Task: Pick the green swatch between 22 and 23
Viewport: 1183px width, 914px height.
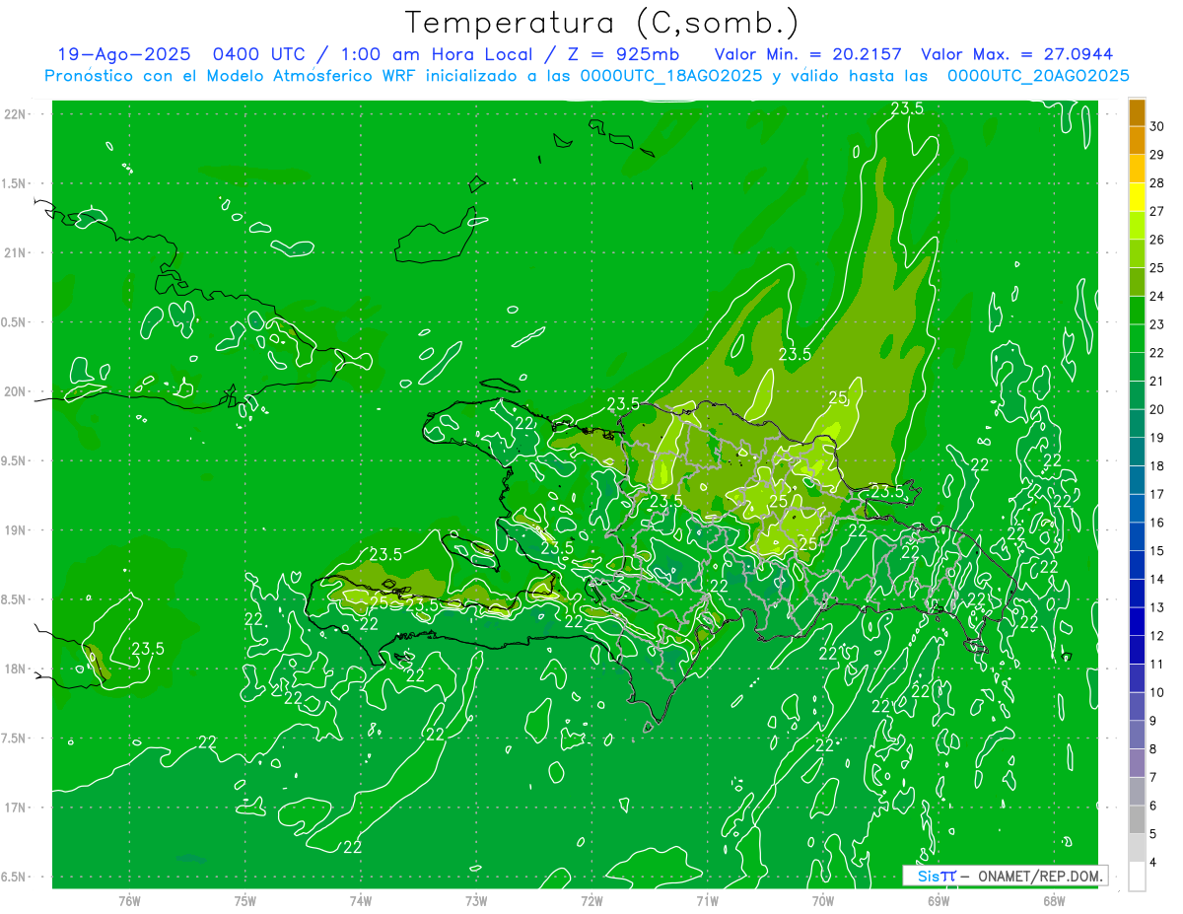Action: [1137, 339]
